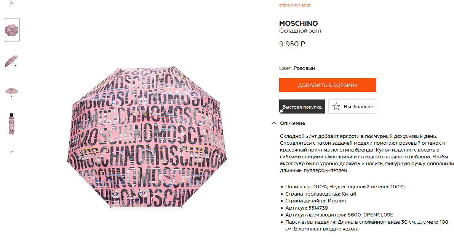Click the up chevron above product thumbnails
The width and height of the screenshot is (454, 251).
[11, 3]
